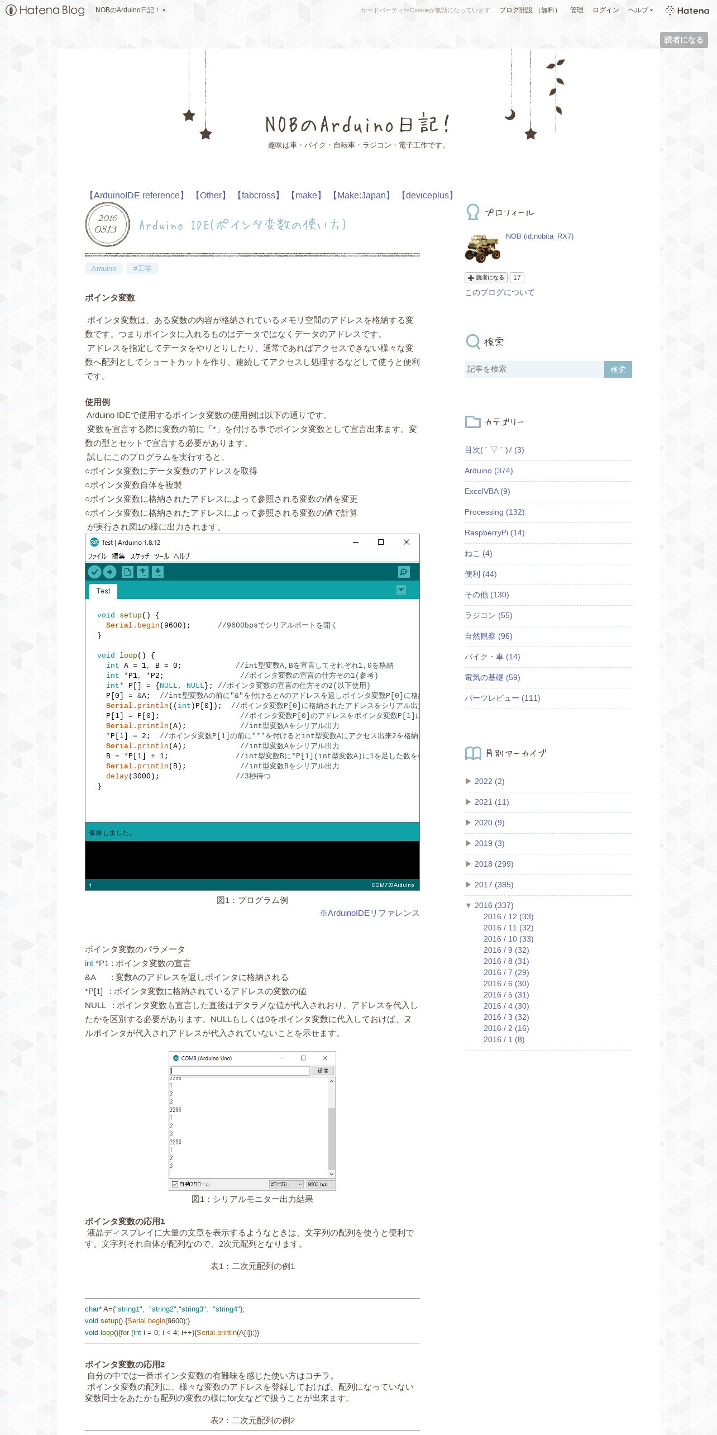Image resolution: width=717 pixels, height=1435 pixels.
Task: Click the Hatena Blog logo
Action: (x=45, y=10)
